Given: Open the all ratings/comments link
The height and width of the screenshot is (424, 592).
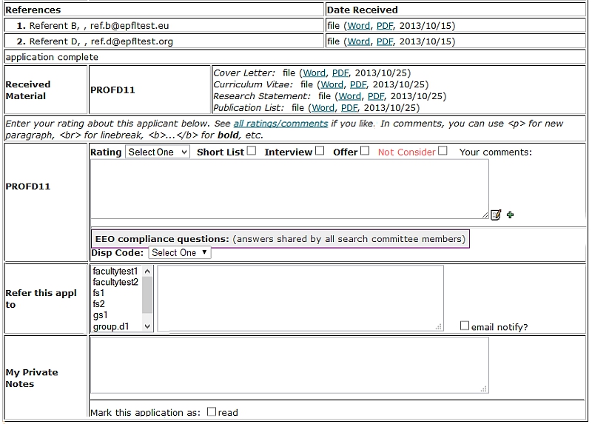Looking at the screenshot, I should pos(280,124).
